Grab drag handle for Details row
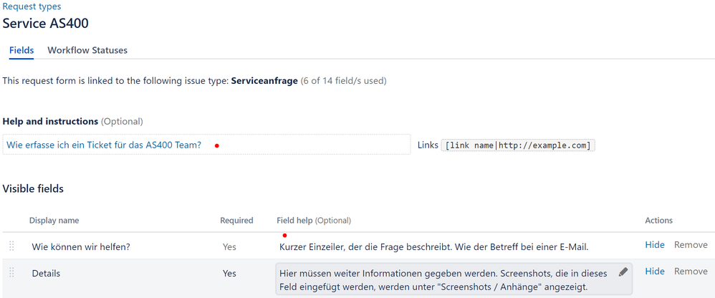Screen dimensions: 715x298 12,272
